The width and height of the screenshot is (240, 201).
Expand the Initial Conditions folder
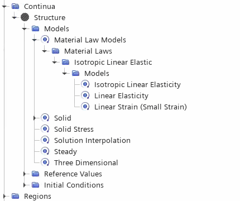click(x=25, y=185)
